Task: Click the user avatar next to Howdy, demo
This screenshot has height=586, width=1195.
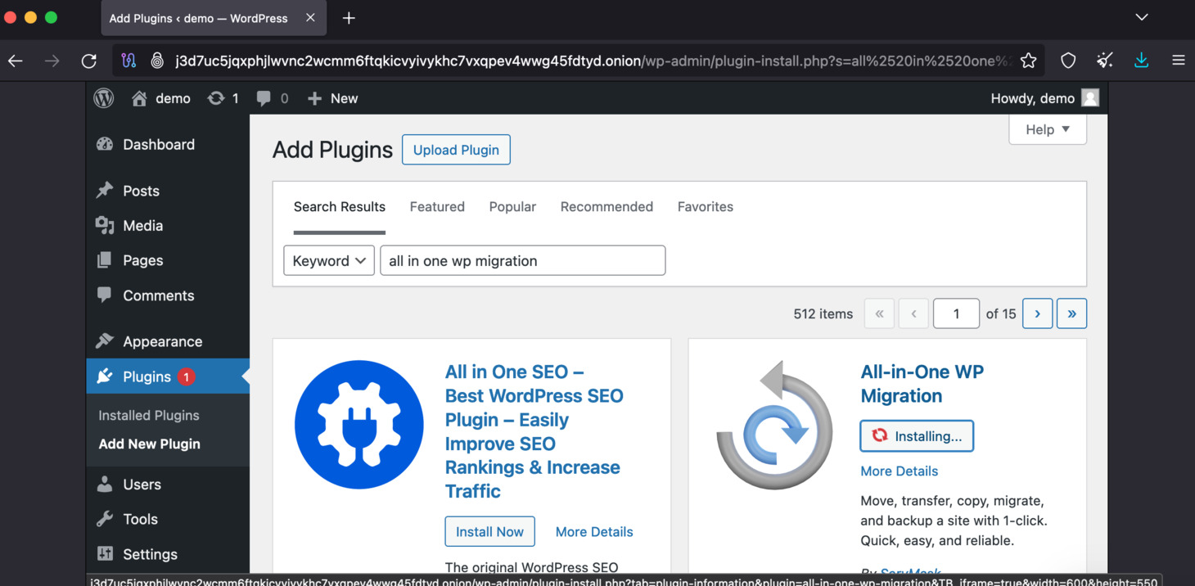Action: click(1090, 98)
